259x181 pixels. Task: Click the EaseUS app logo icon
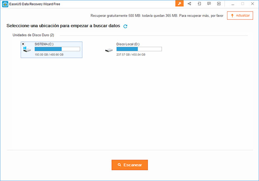pos(5,4)
